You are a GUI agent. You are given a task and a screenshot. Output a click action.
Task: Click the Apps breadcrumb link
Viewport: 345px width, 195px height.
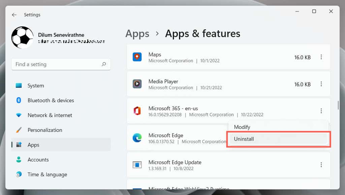[137, 34]
